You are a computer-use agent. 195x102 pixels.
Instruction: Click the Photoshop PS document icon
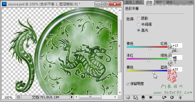click(5, 4)
